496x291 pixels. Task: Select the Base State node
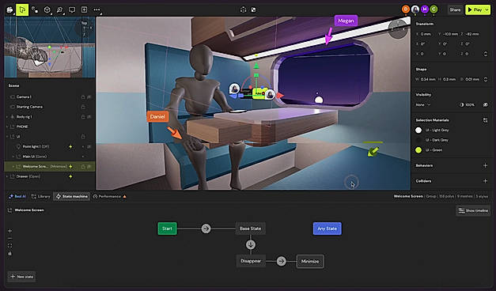(251, 229)
